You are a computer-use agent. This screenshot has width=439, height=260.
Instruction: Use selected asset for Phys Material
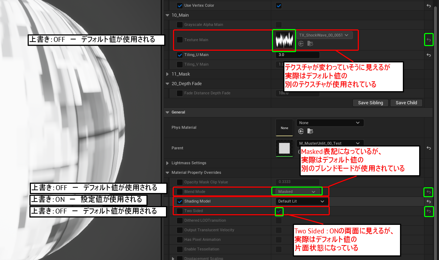(301, 131)
